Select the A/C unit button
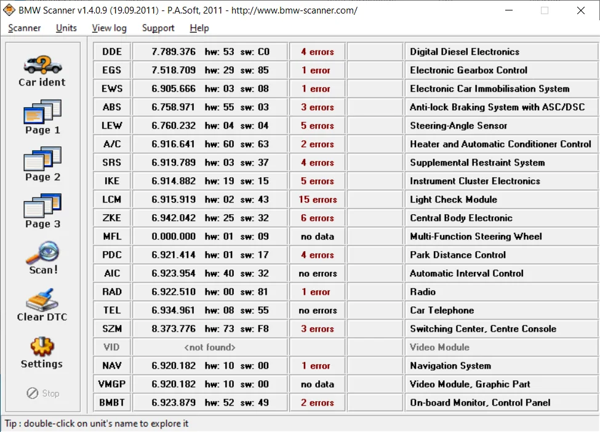The height and width of the screenshot is (432, 600). tap(112, 144)
